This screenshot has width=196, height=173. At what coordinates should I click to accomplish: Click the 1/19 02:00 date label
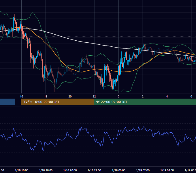pyautogui.click(x=143, y=170)
